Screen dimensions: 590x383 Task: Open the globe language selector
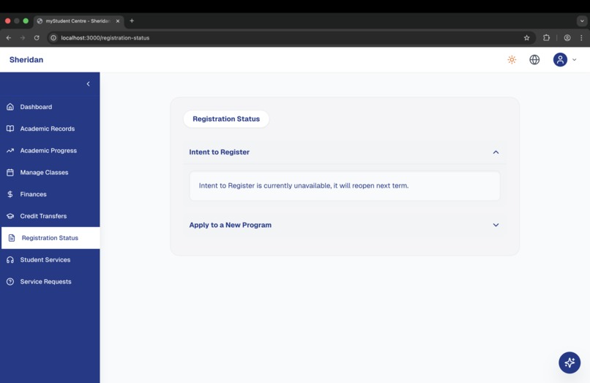click(534, 59)
